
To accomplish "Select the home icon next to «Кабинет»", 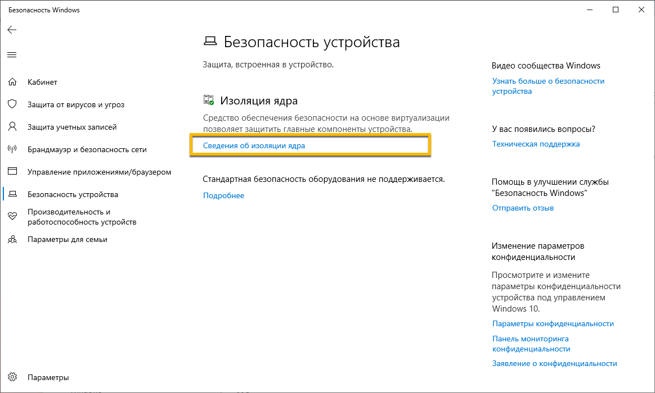I will coord(12,82).
